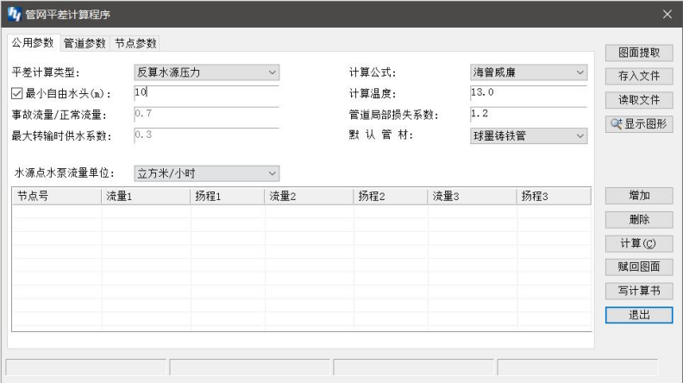Click the application logo icon in title bar

pyautogui.click(x=14, y=14)
